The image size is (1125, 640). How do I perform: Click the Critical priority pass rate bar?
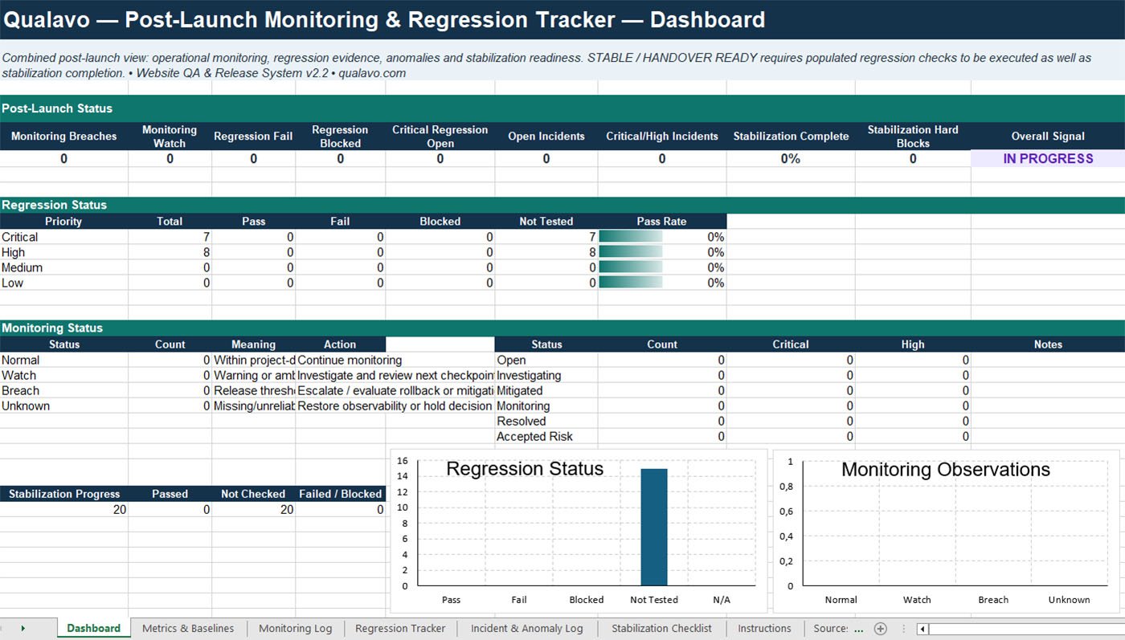coord(631,237)
